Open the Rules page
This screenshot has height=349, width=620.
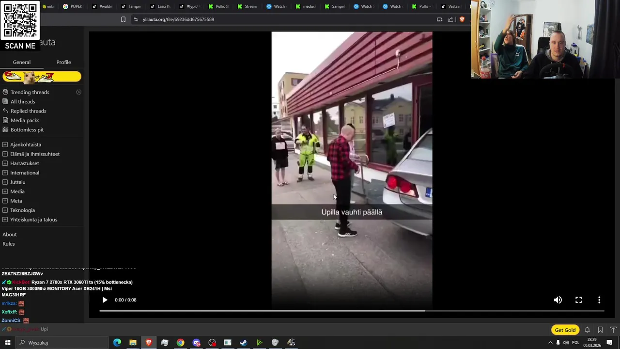tap(9, 244)
